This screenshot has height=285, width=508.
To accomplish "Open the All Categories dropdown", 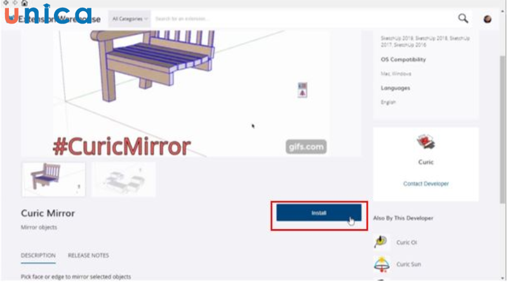I will 130,19.
